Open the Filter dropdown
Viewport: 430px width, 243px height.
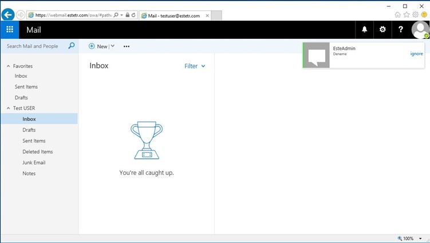pyautogui.click(x=195, y=66)
